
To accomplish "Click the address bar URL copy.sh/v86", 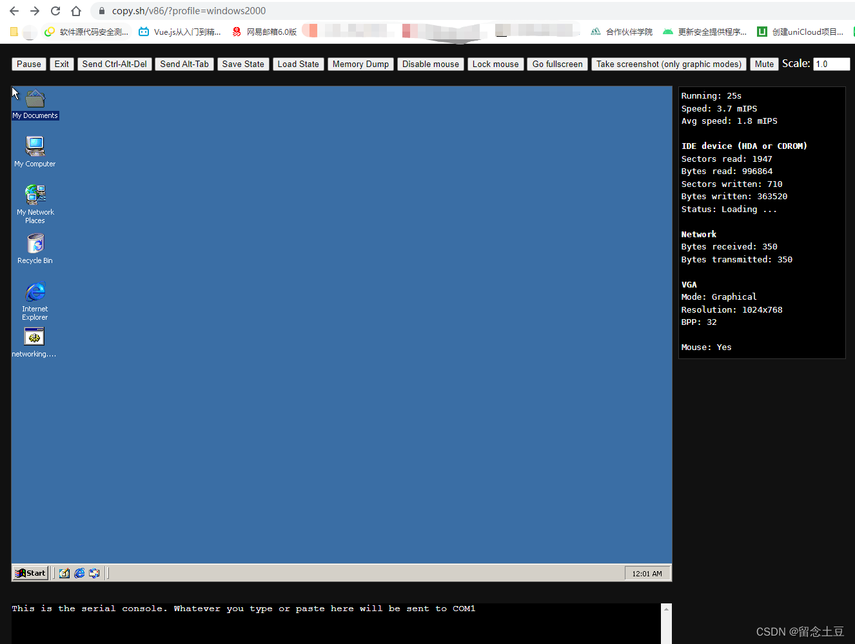I will pos(188,11).
